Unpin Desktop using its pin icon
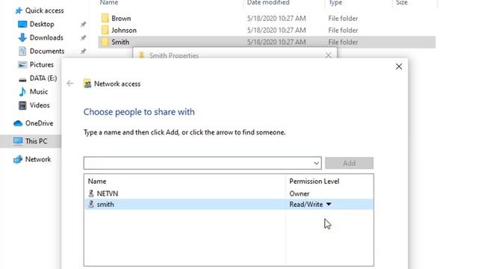 pyautogui.click(x=83, y=24)
